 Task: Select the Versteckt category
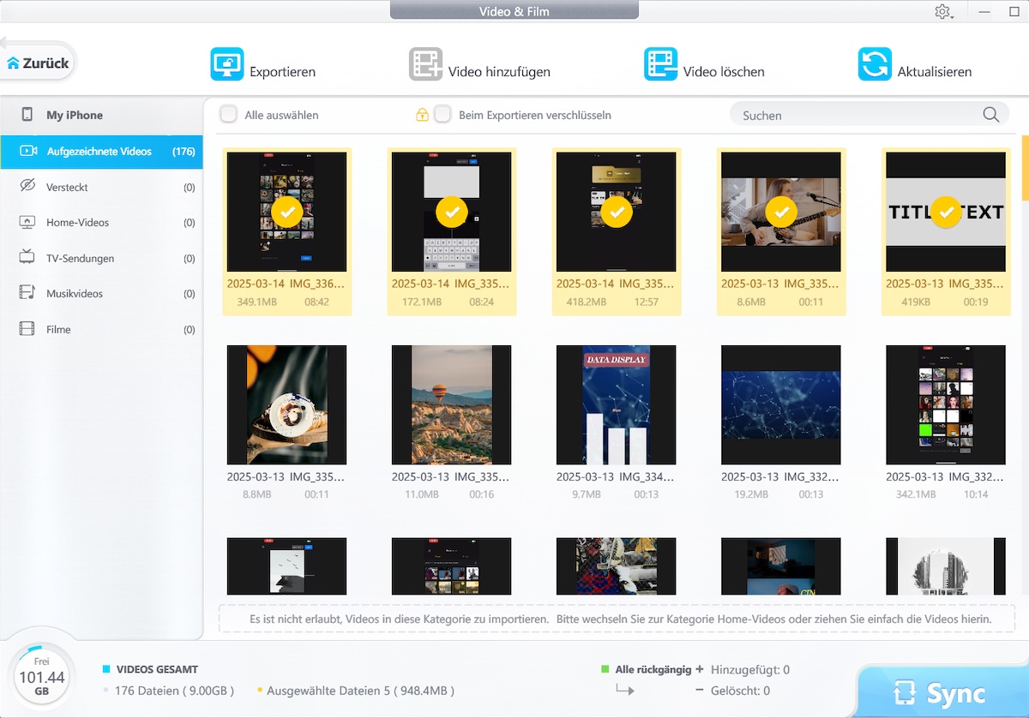(67, 187)
